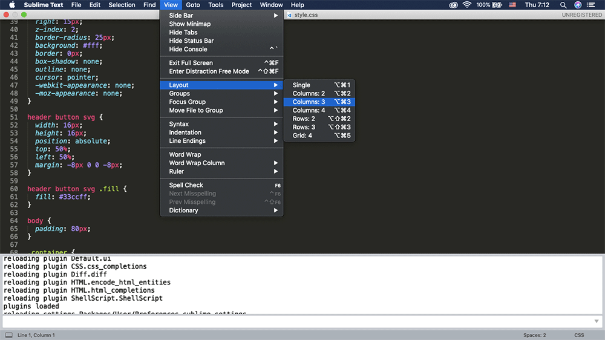Image resolution: width=605 pixels, height=340 pixels.
Task: Open console history dropdown arrow
Action: [x=597, y=321]
